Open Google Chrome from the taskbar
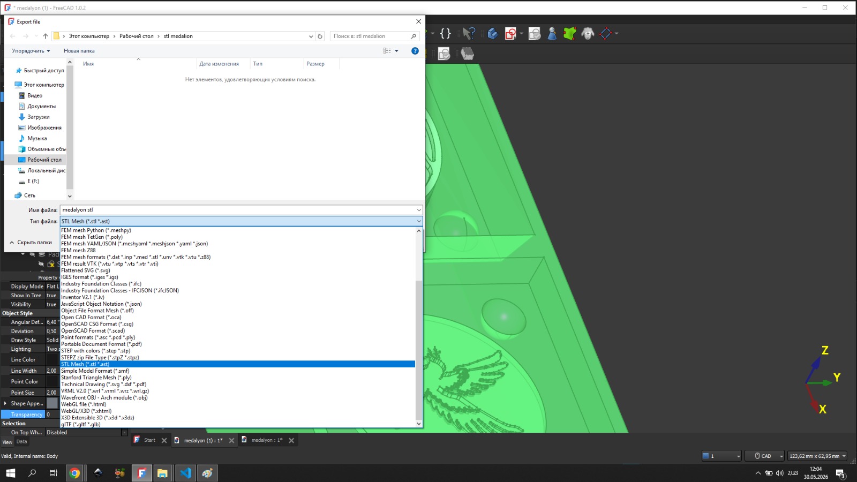Screen dimensions: 857x482 pos(75,473)
